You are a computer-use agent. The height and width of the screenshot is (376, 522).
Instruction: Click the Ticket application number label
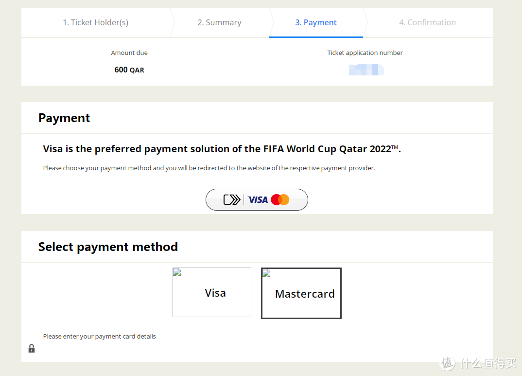coord(365,53)
